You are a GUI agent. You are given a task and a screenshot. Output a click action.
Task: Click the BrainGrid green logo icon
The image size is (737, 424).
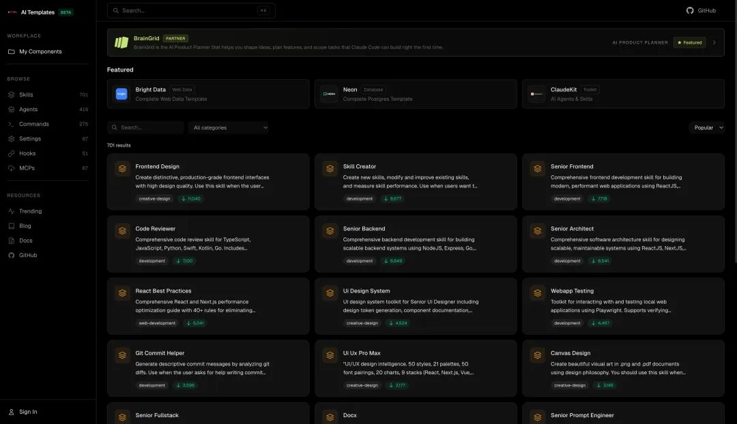coord(121,42)
